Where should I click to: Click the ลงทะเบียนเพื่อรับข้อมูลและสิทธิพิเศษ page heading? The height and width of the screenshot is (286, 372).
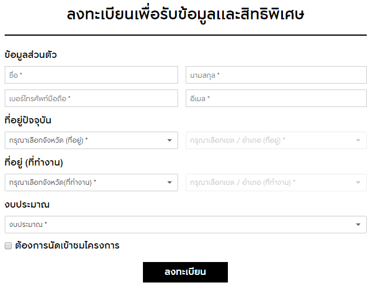click(186, 15)
